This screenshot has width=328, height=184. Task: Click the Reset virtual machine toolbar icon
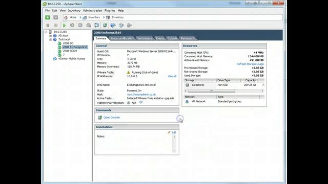72,25
